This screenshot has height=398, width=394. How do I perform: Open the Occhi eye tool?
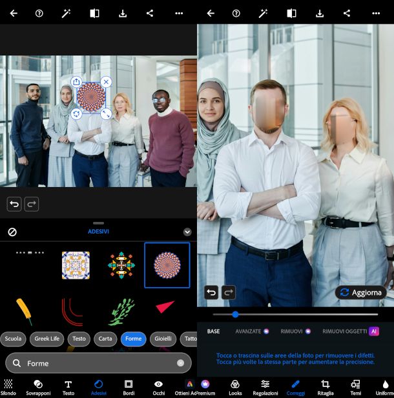(158, 386)
